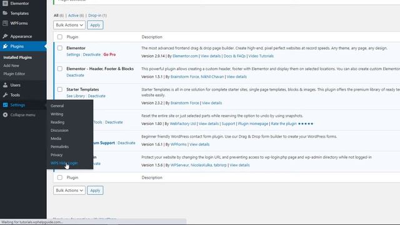The width and height of the screenshot is (400, 225).
Task: Click the bottom Apply button
Action: pos(95,190)
